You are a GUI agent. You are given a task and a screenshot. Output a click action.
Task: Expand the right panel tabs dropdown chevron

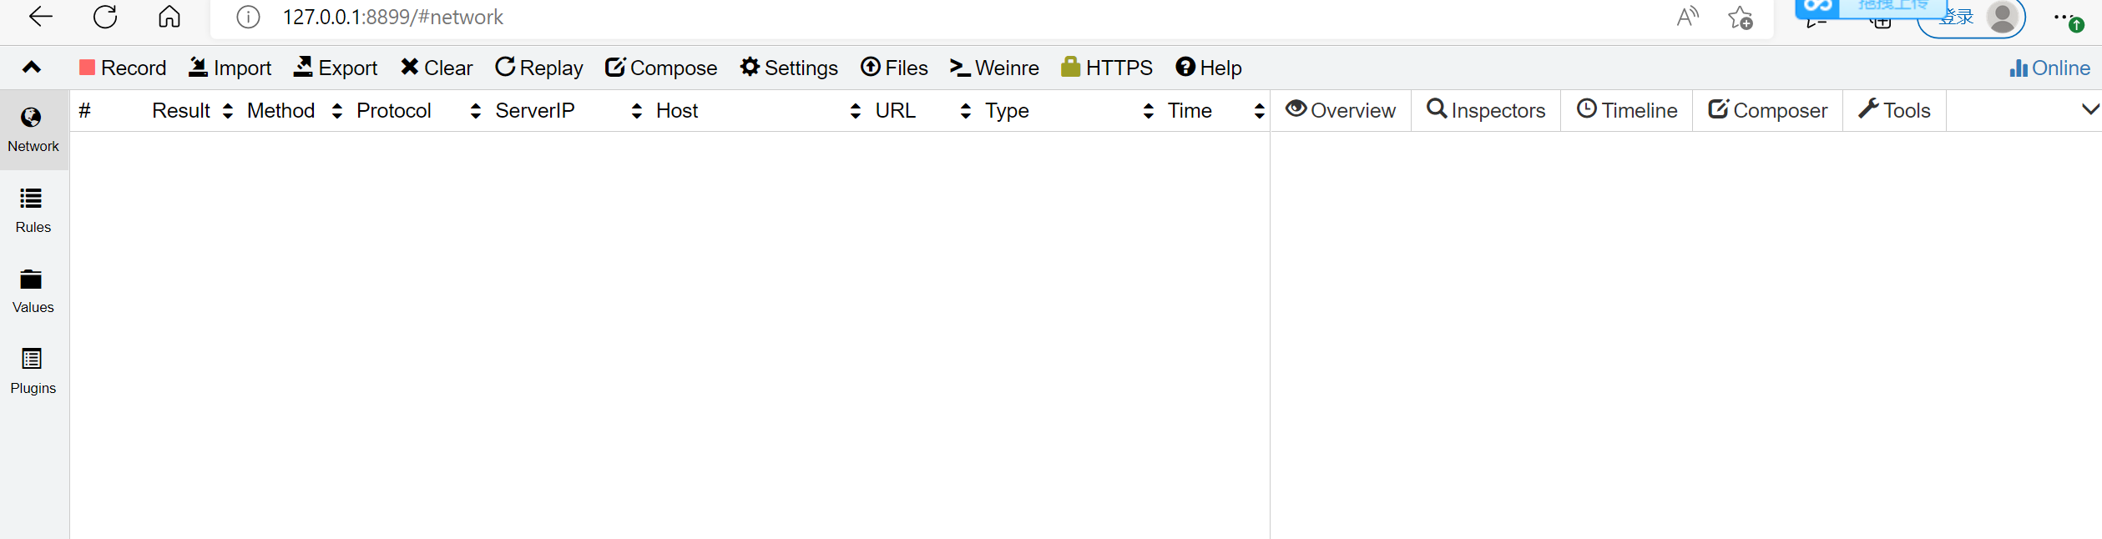2090,110
